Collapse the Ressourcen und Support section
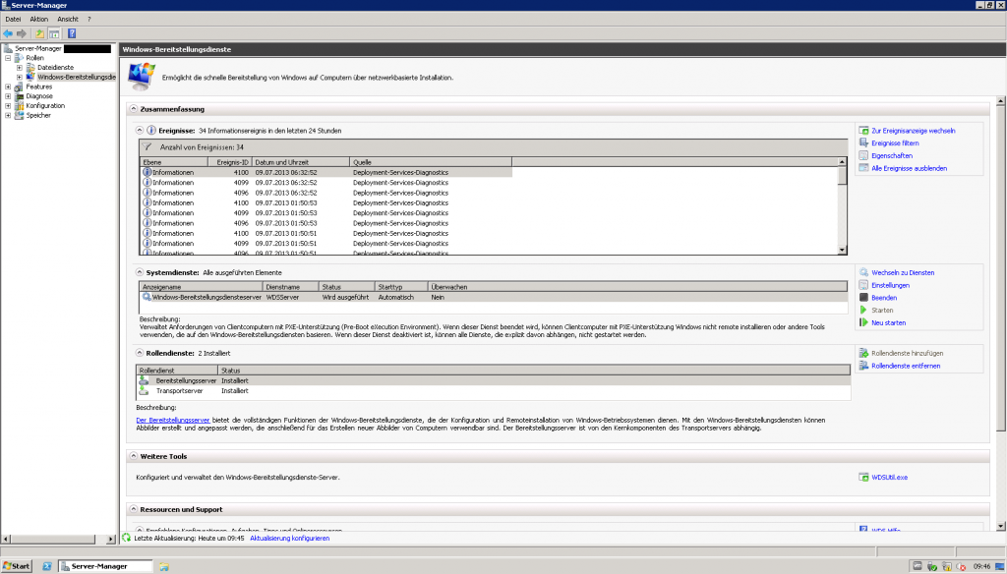 pyautogui.click(x=134, y=509)
